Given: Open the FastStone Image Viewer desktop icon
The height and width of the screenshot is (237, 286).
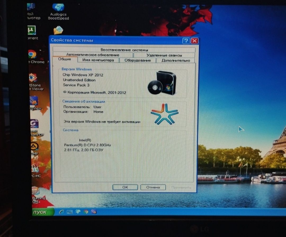Looking at the screenshot, I should [x=36, y=82].
